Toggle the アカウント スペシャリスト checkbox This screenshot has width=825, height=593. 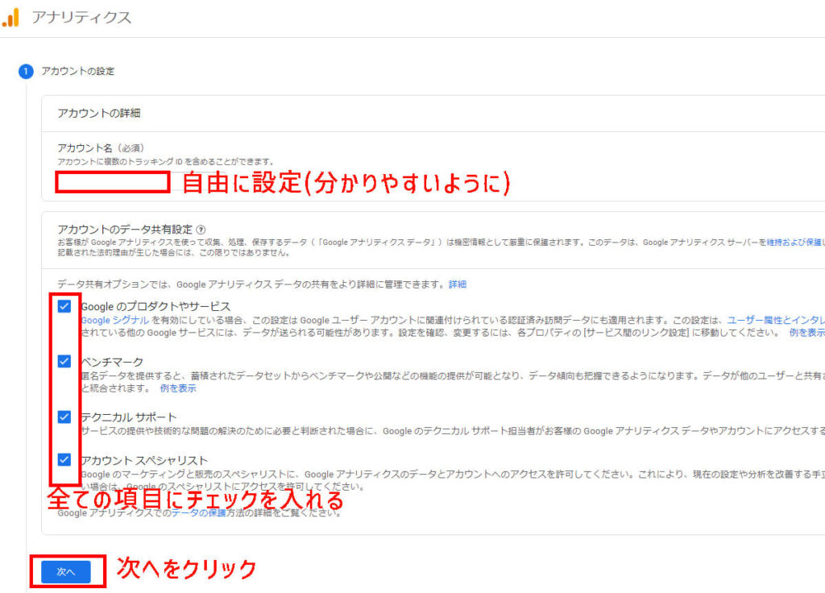click(x=64, y=460)
